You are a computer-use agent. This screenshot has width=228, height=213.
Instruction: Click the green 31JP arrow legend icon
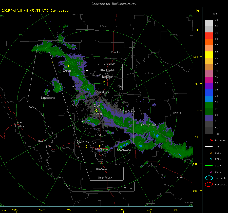(209, 165)
